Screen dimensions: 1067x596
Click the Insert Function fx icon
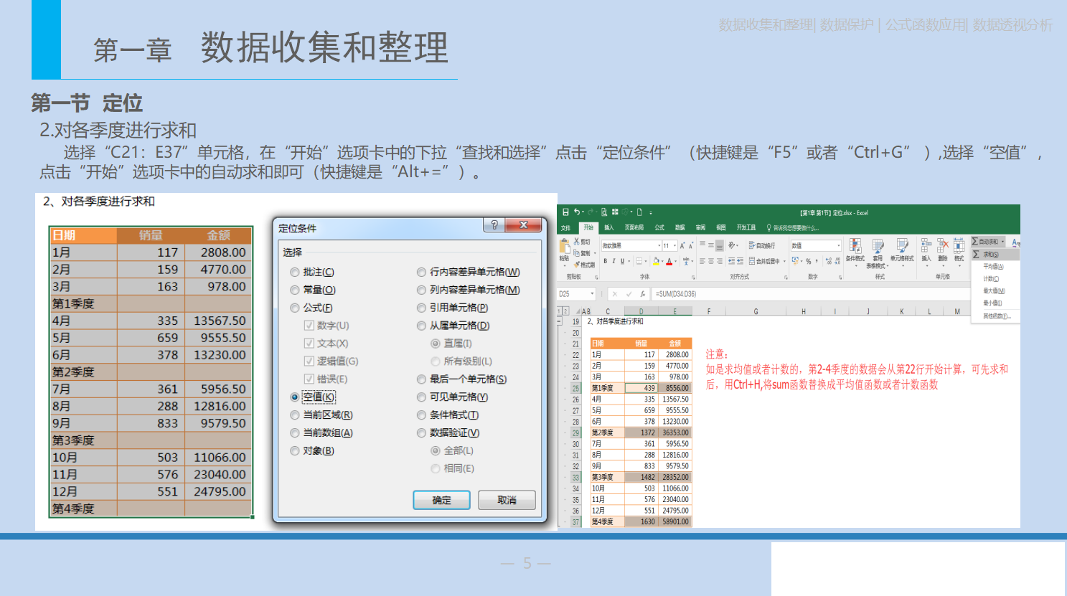pos(643,294)
